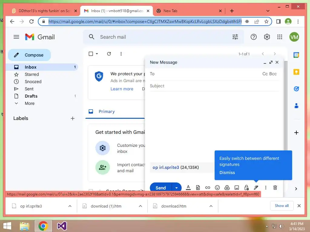Switch to New Tab browser tab
The height and width of the screenshot is (232, 310).
188,11
